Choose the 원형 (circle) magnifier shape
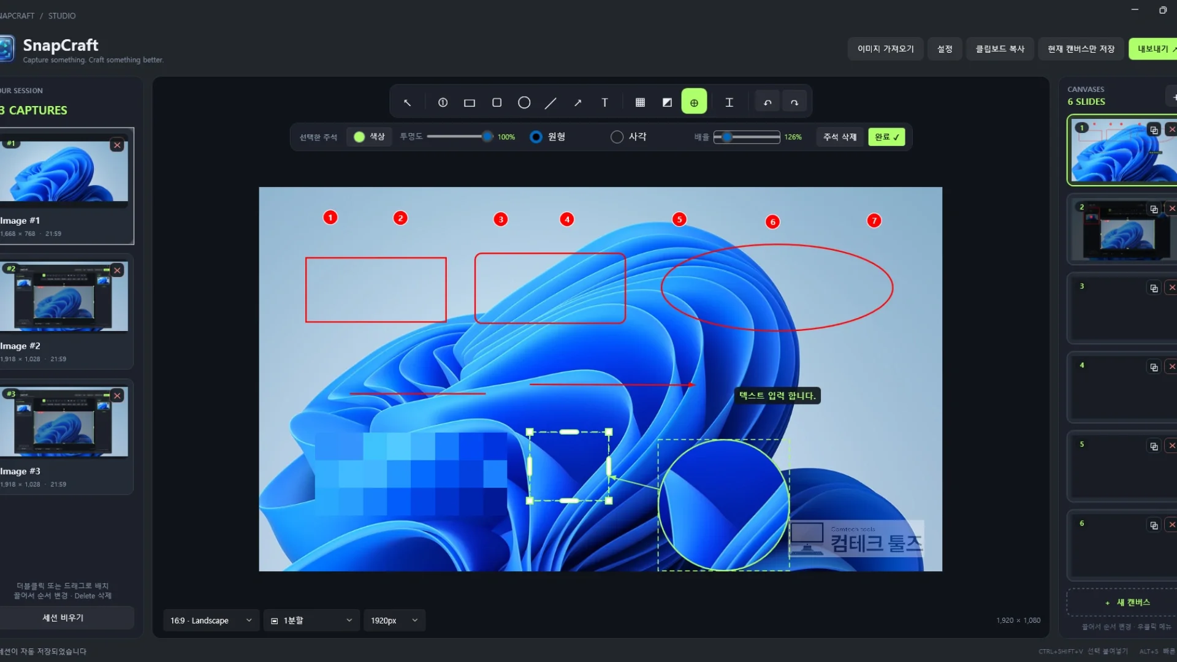Image resolution: width=1177 pixels, height=662 pixels. pos(547,137)
